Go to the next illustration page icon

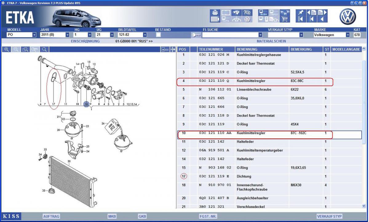click(x=322, y=13)
